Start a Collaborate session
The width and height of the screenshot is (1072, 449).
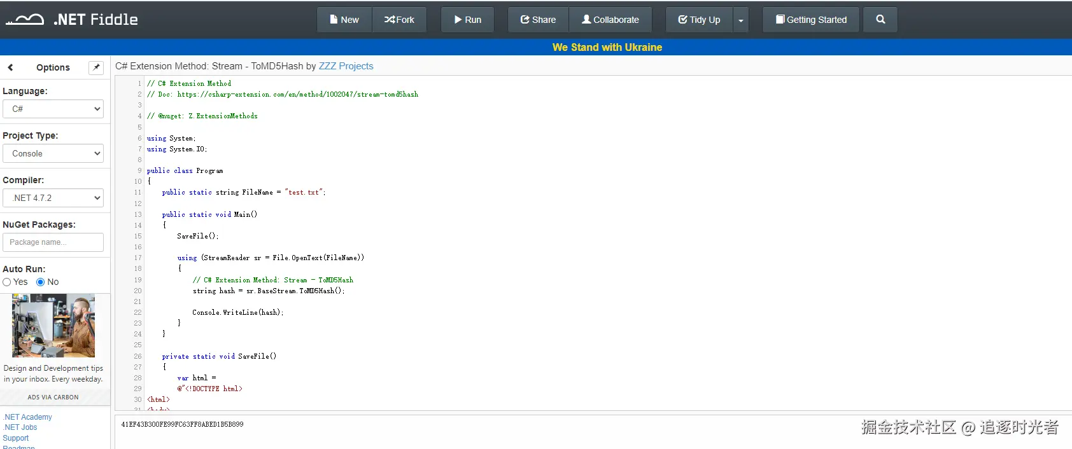(x=610, y=20)
